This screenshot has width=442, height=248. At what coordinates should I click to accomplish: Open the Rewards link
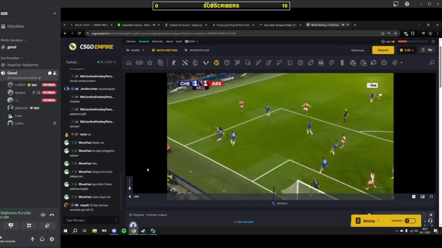(144, 41)
